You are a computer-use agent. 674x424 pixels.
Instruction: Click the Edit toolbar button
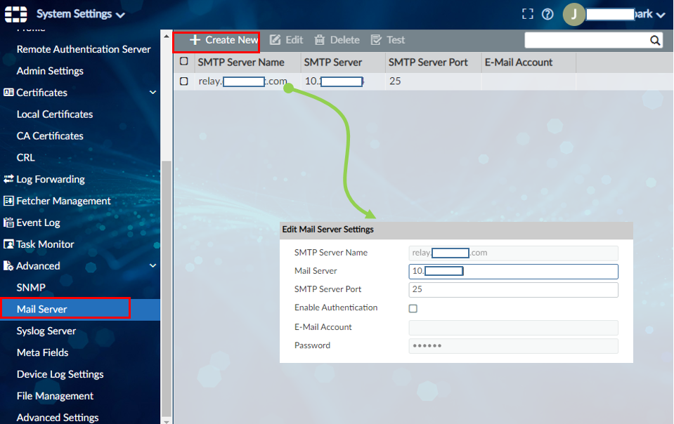(286, 40)
